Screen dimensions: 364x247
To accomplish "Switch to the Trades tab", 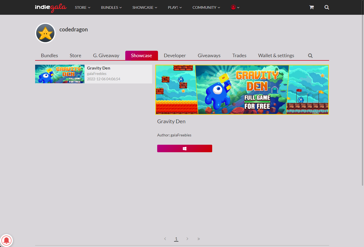I will 239,56.
